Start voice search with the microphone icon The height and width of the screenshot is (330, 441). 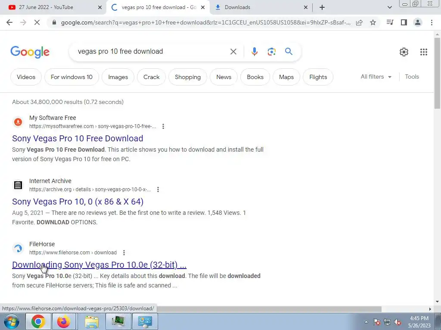pyautogui.click(x=255, y=52)
